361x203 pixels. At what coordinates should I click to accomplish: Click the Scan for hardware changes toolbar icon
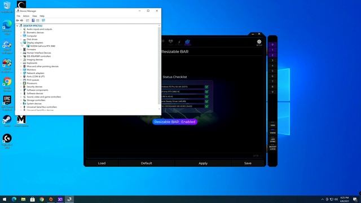[x=43, y=20]
